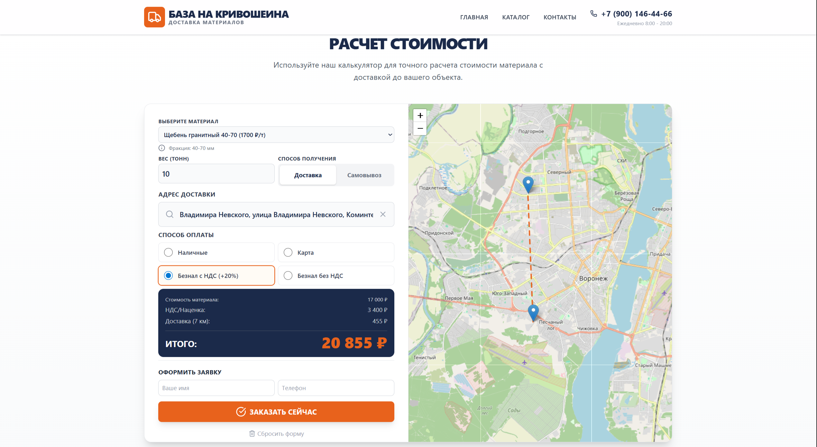This screenshot has height=447, width=817.
Task: Click the phone handset icon in header
Action: [x=593, y=14]
